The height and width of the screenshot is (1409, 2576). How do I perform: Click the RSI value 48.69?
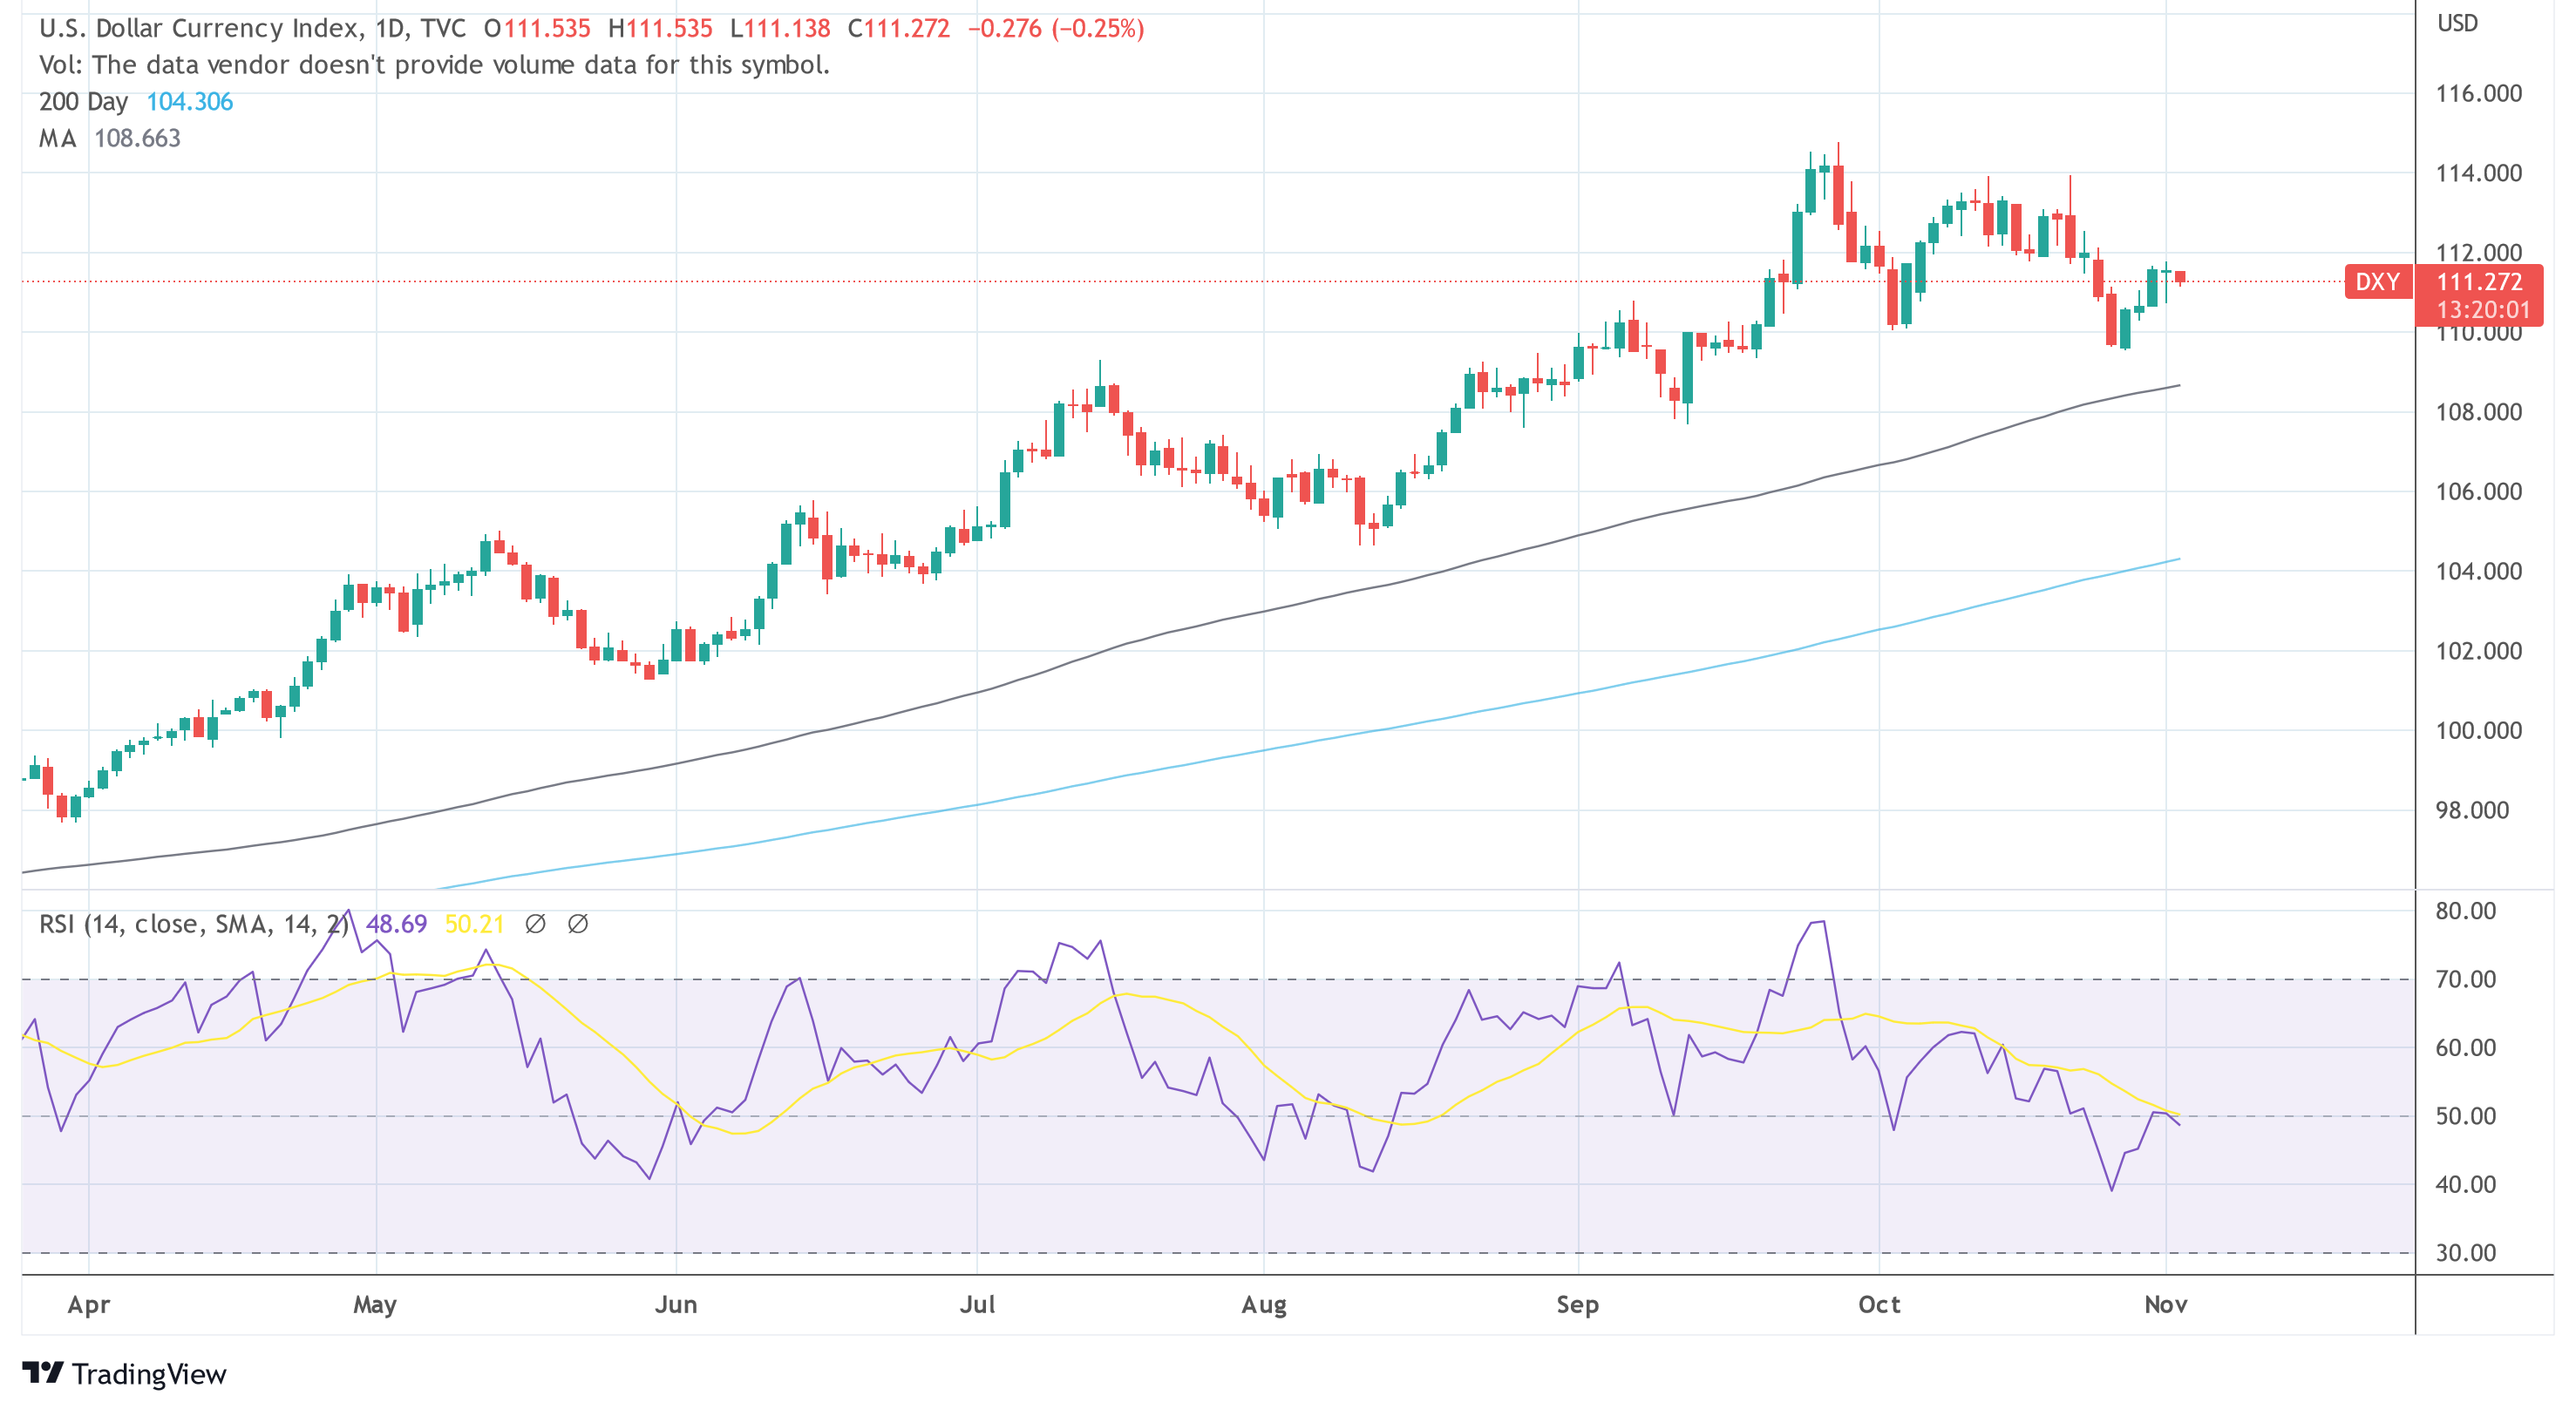coord(396,925)
